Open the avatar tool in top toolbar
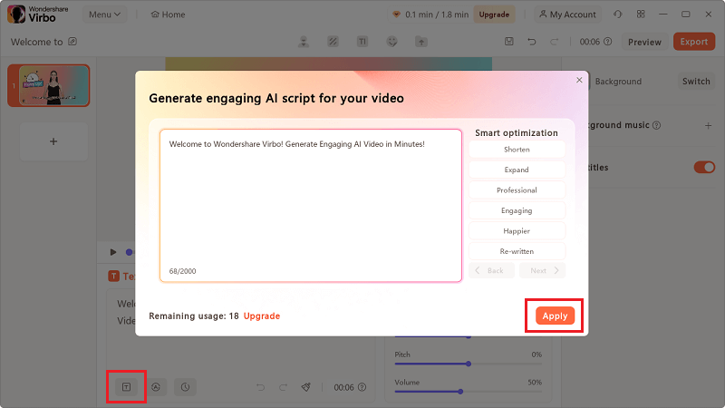The width and height of the screenshot is (725, 408). (x=304, y=42)
